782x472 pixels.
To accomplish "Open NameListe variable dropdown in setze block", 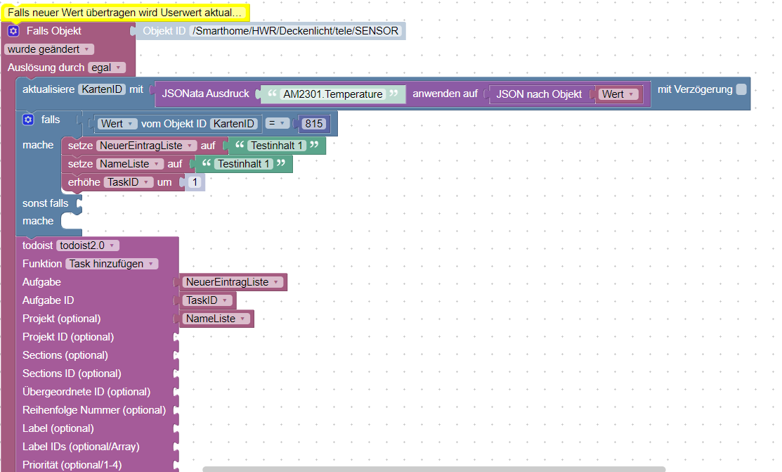I will 130,164.
